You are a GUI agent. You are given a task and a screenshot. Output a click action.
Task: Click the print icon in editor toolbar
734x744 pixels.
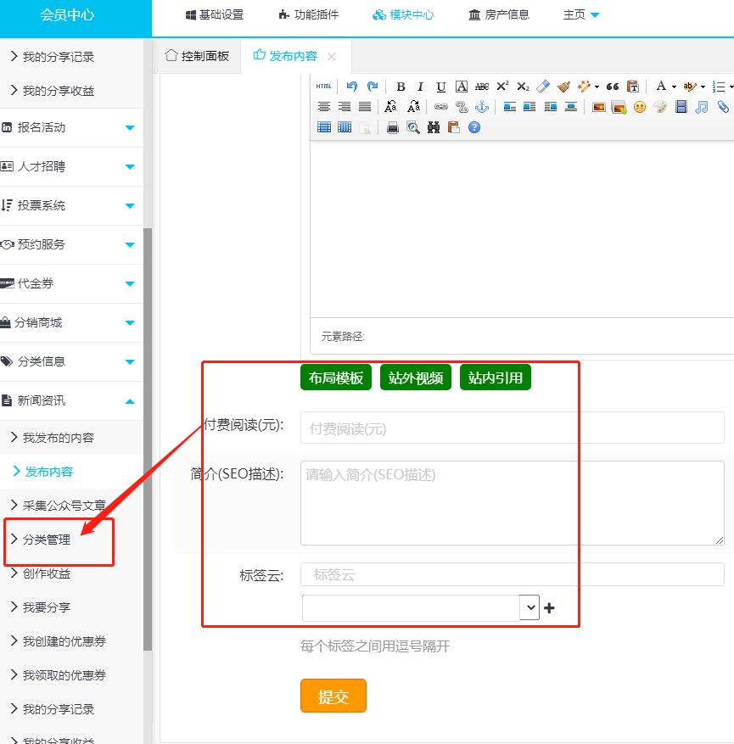(x=393, y=127)
